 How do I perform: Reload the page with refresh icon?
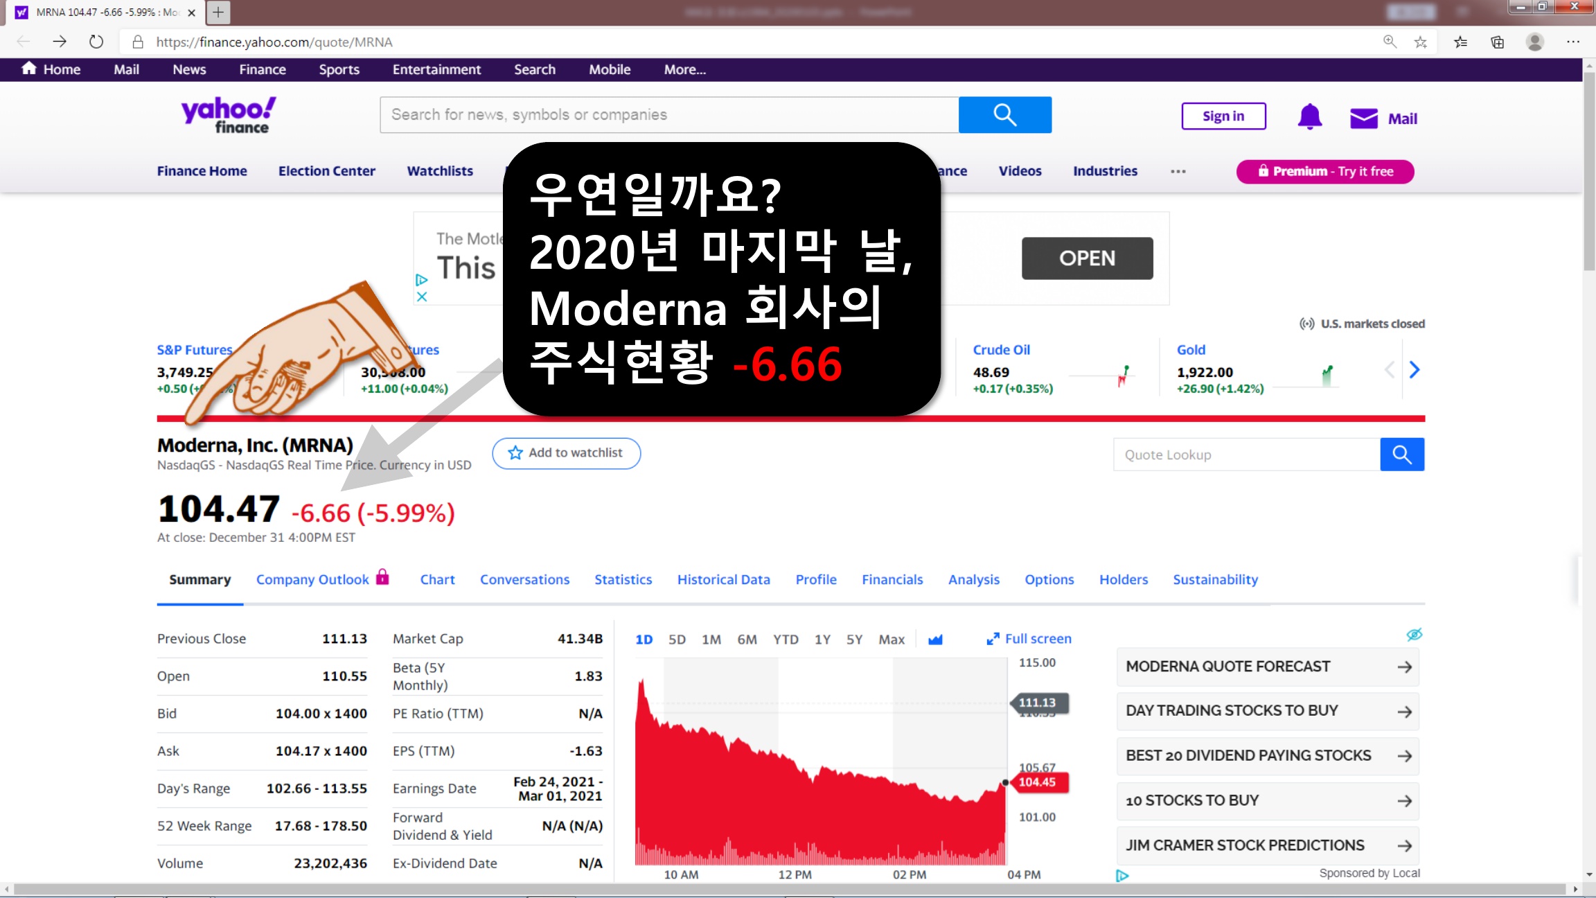96,42
